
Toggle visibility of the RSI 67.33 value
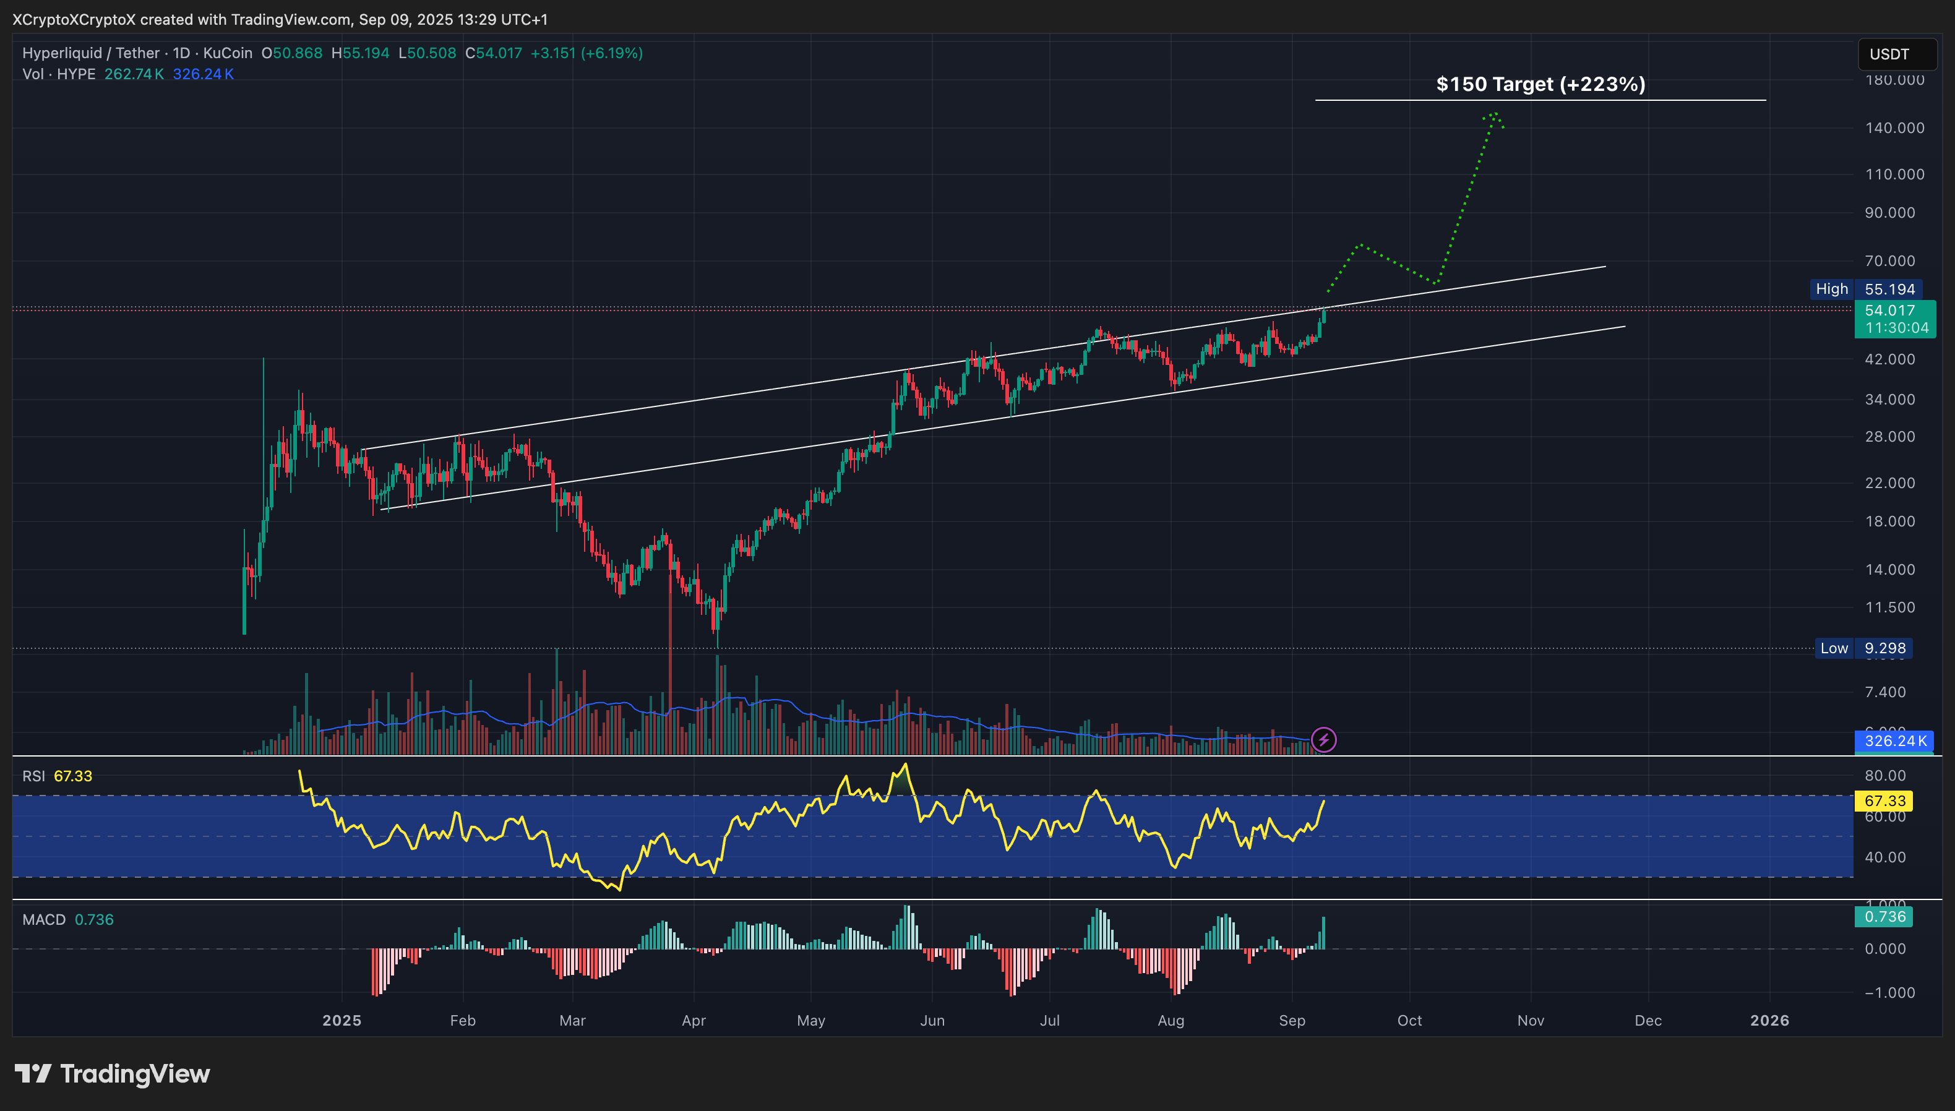74,776
